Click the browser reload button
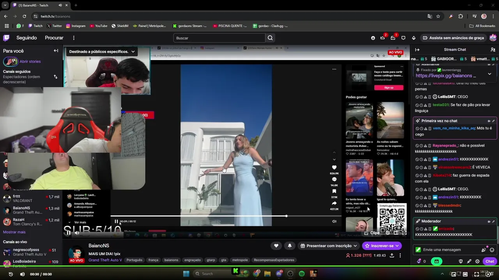The height and width of the screenshot is (280, 499). pos(24,16)
